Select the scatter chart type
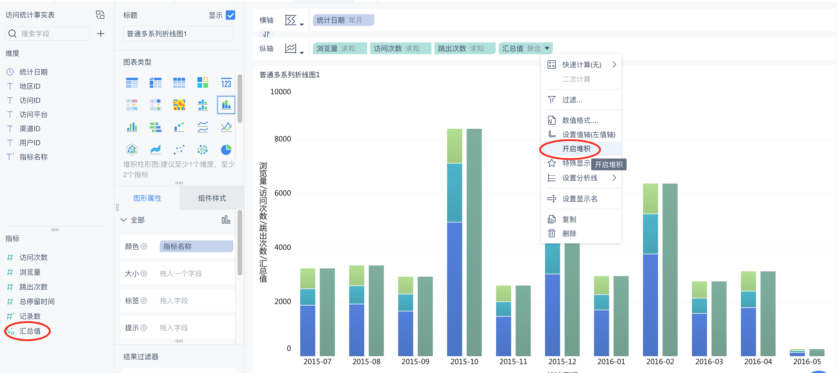 click(179, 149)
